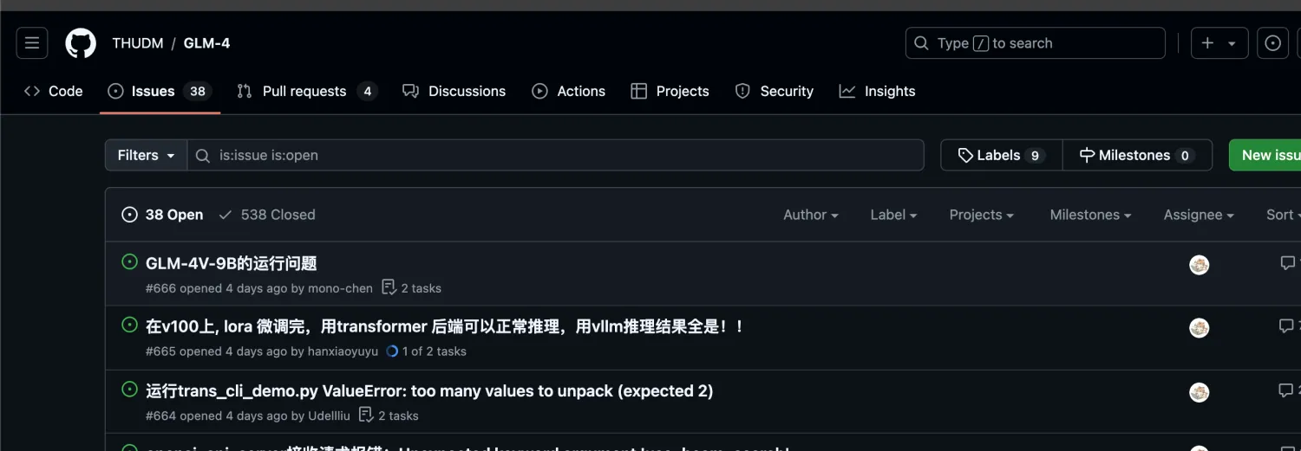Click the open status icon of issue #666
The image size is (1301, 451).
point(130,261)
